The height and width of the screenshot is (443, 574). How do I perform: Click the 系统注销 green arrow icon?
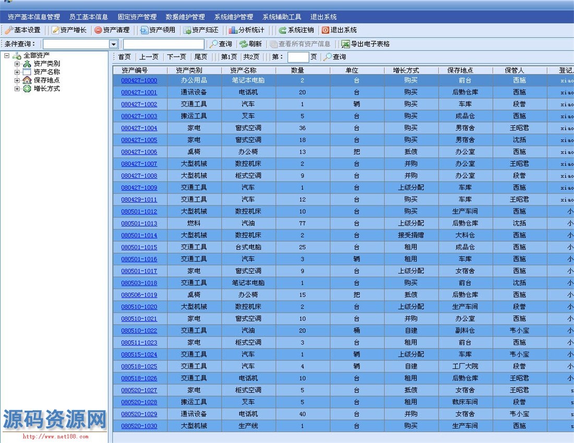[282, 30]
